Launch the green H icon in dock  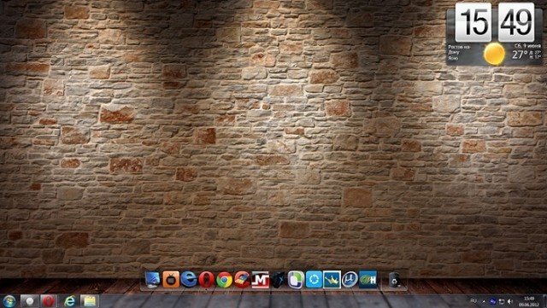coord(368,280)
